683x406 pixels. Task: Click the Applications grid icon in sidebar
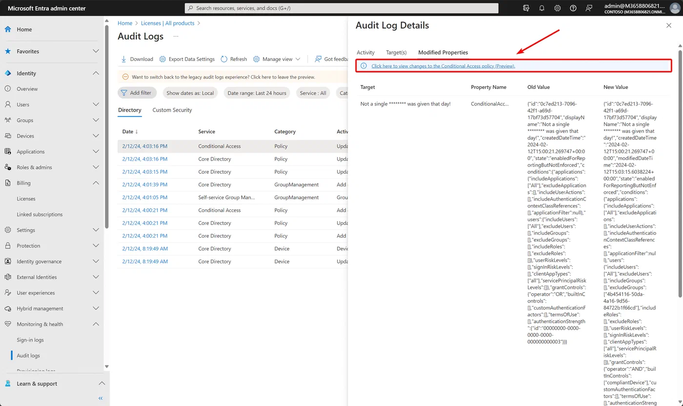click(8, 151)
